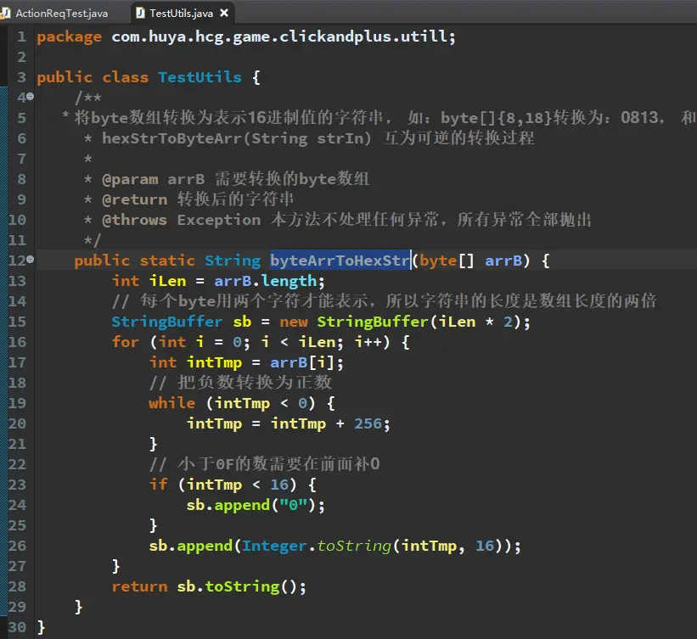The width and height of the screenshot is (697, 639).
Task: Click the class name TestUtils on line 3
Action: 200,77
